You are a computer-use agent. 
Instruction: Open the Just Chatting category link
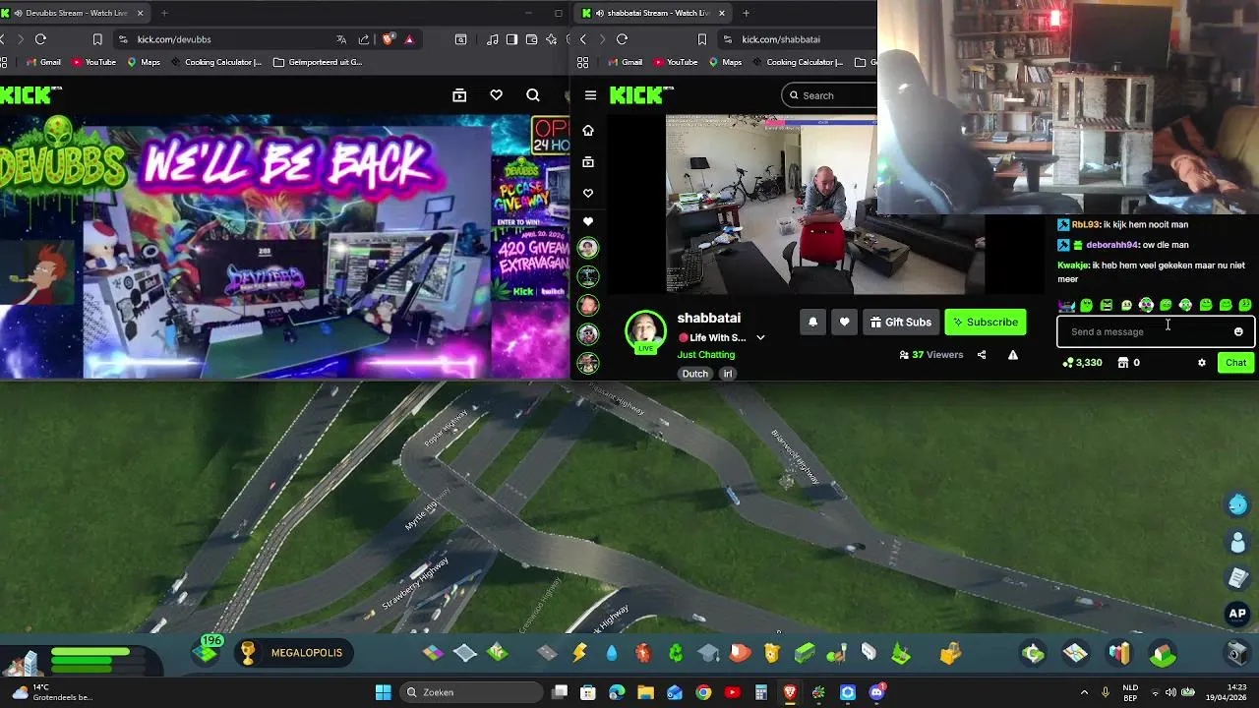click(706, 355)
